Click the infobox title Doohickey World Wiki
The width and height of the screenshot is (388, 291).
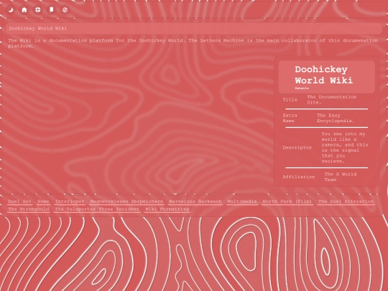(x=323, y=75)
